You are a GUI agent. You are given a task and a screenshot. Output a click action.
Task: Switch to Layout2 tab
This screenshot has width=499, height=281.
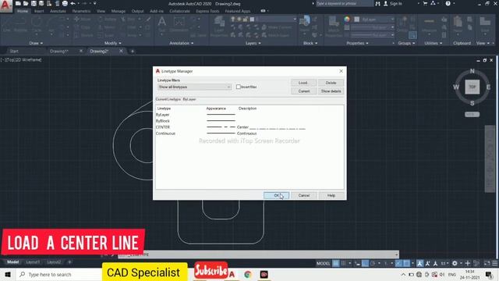click(54, 262)
